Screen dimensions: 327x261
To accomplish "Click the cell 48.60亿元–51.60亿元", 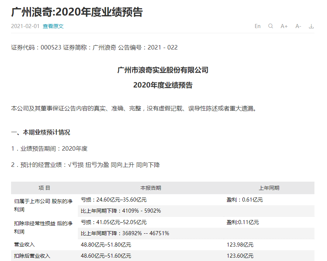I will coord(106,256).
